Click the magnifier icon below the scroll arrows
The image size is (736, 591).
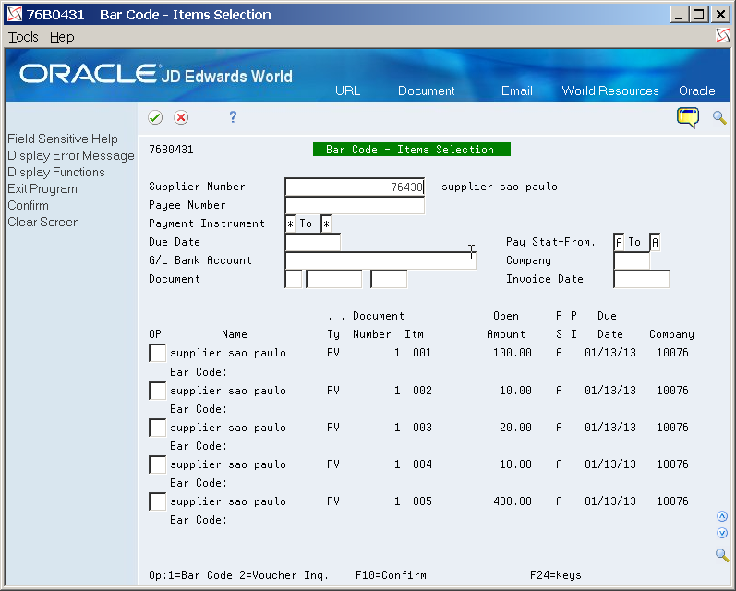722,555
